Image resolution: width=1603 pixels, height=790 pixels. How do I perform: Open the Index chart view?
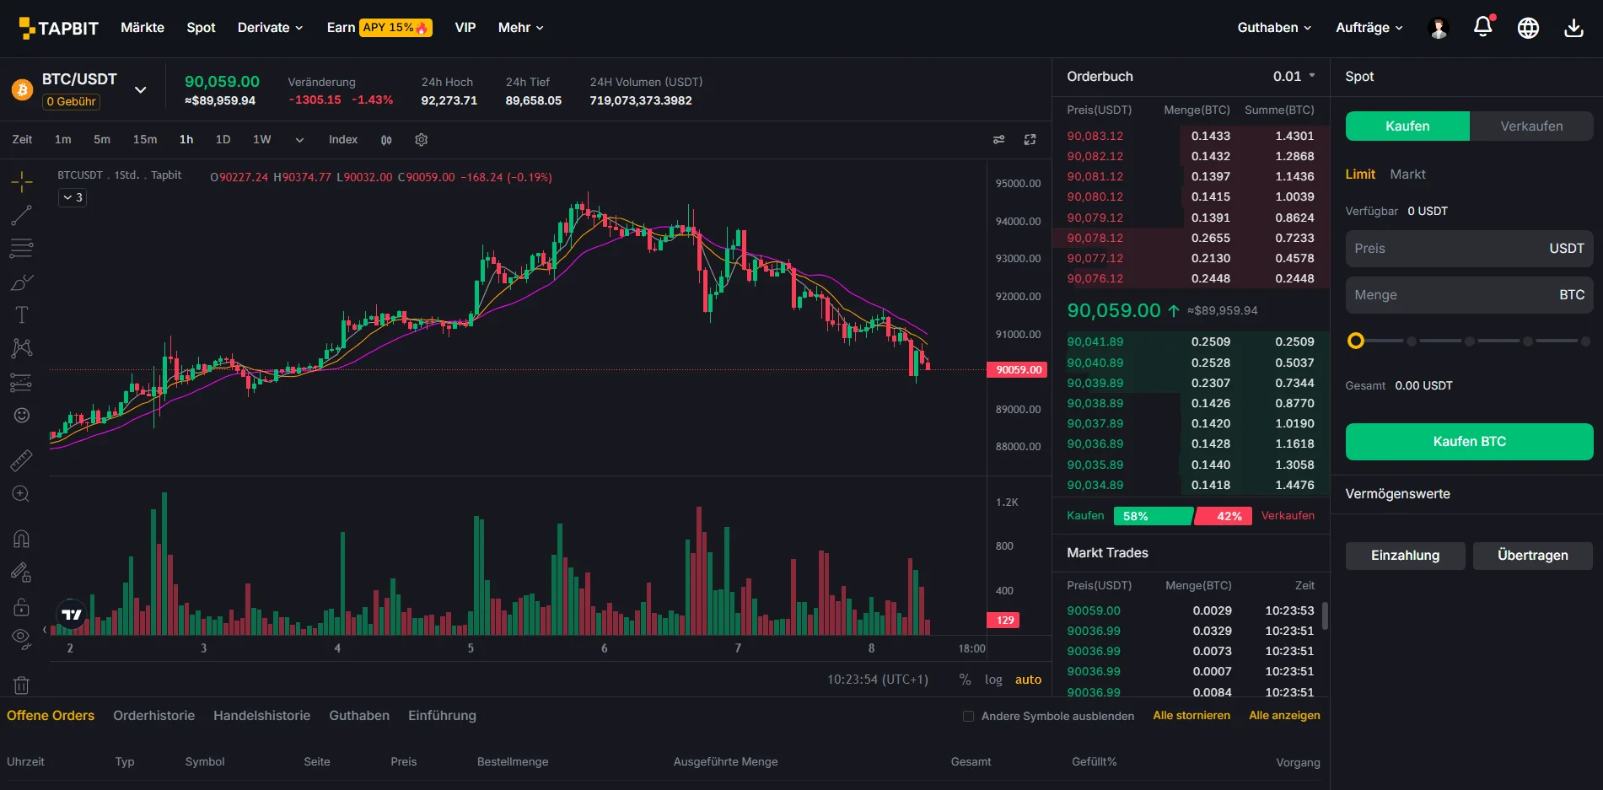[x=343, y=140]
